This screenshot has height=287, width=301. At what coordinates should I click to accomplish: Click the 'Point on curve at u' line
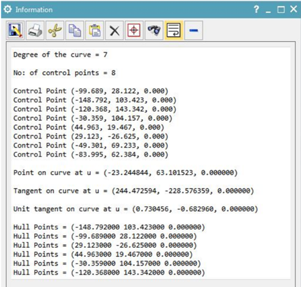pyautogui.click(x=125, y=173)
